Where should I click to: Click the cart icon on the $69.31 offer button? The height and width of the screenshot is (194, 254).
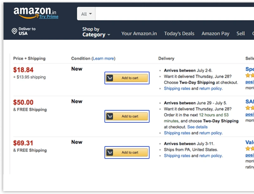click(109, 152)
